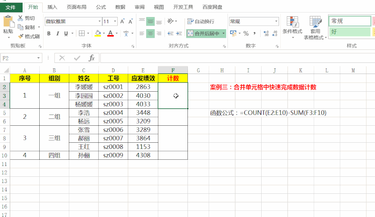Open the Merge & Center dropdown arrow

[223, 33]
